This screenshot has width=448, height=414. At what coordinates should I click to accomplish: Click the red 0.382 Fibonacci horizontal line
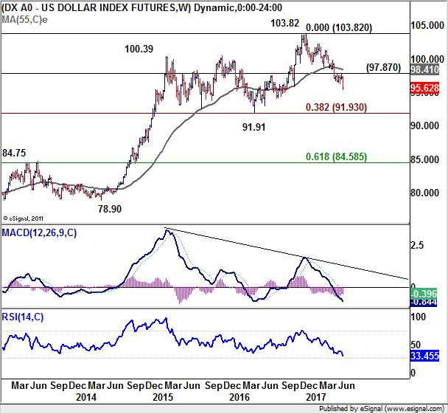pos(206,114)
